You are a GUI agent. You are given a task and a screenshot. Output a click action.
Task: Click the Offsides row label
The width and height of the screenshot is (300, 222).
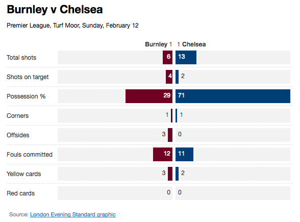click(18, 135)
